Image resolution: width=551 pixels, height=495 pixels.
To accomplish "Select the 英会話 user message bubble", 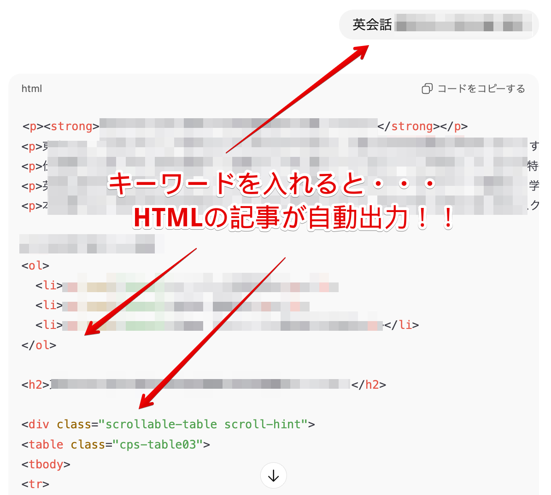I will (438, 25).
